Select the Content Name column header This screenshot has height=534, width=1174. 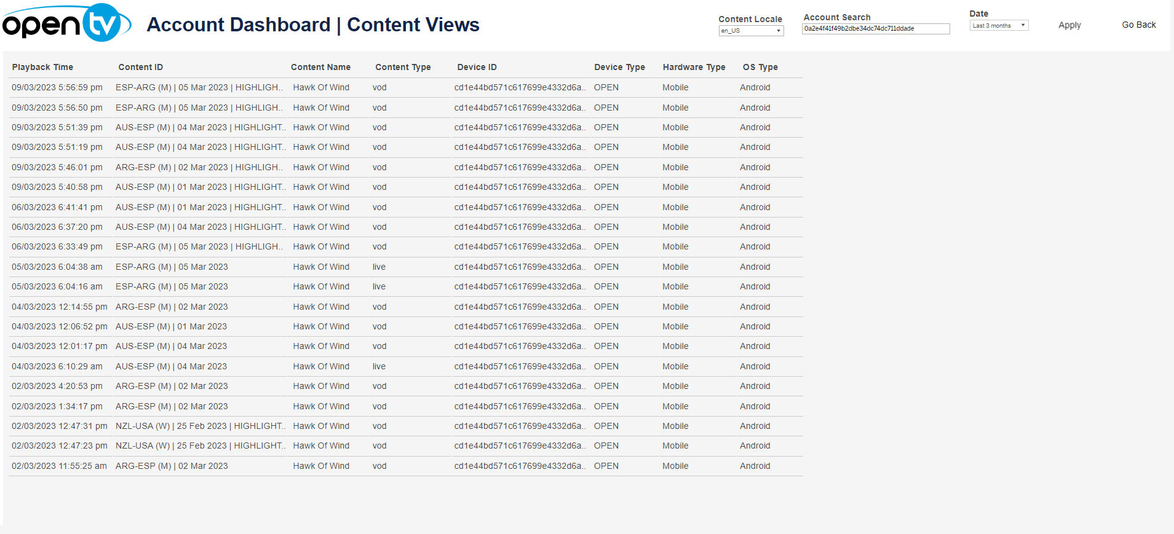[x=320, y=68]
